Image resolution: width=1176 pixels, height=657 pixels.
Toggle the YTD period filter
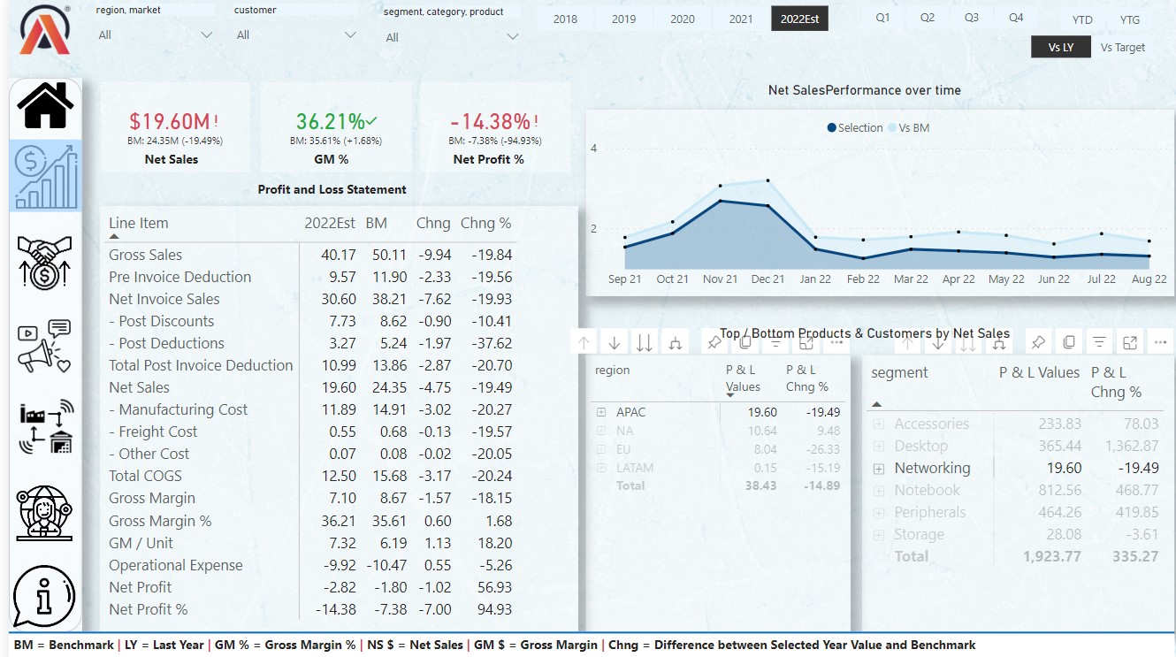1082,19
